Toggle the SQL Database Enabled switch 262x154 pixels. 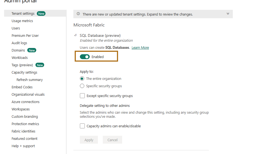(x=85, y=57)
